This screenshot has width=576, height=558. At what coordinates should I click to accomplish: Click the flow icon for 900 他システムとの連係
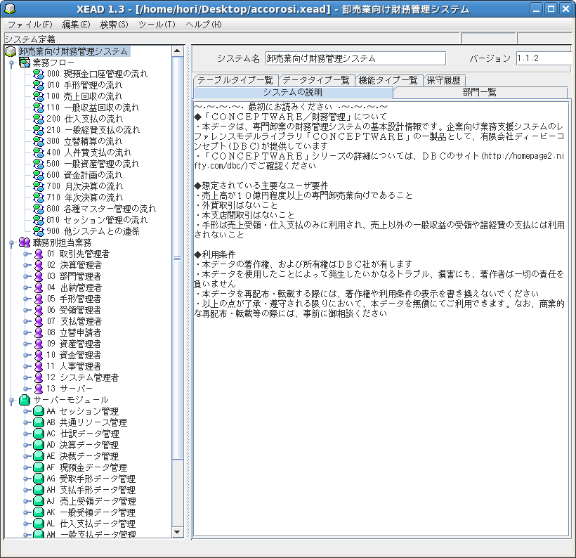[x=39, y=231]
